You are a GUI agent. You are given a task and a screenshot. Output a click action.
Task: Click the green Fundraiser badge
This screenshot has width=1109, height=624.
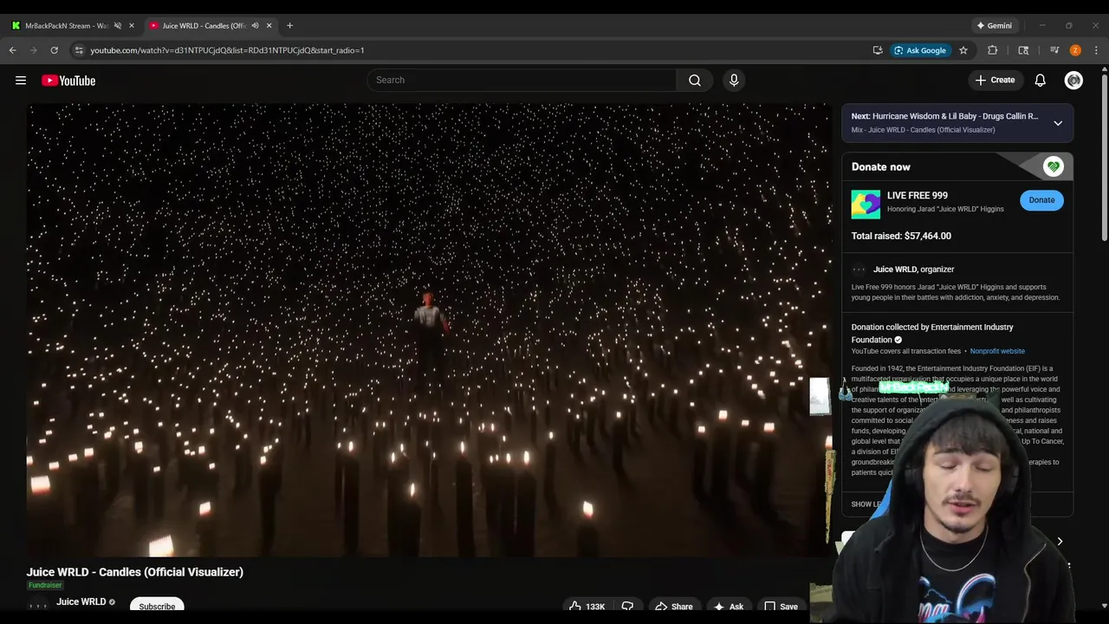(45, 585)
